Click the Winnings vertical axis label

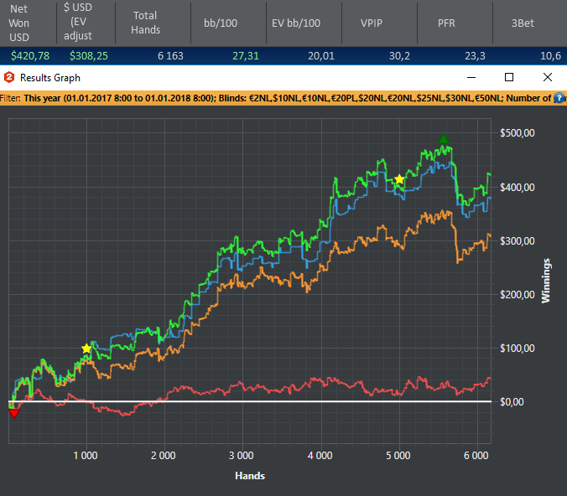coord(545,281)
